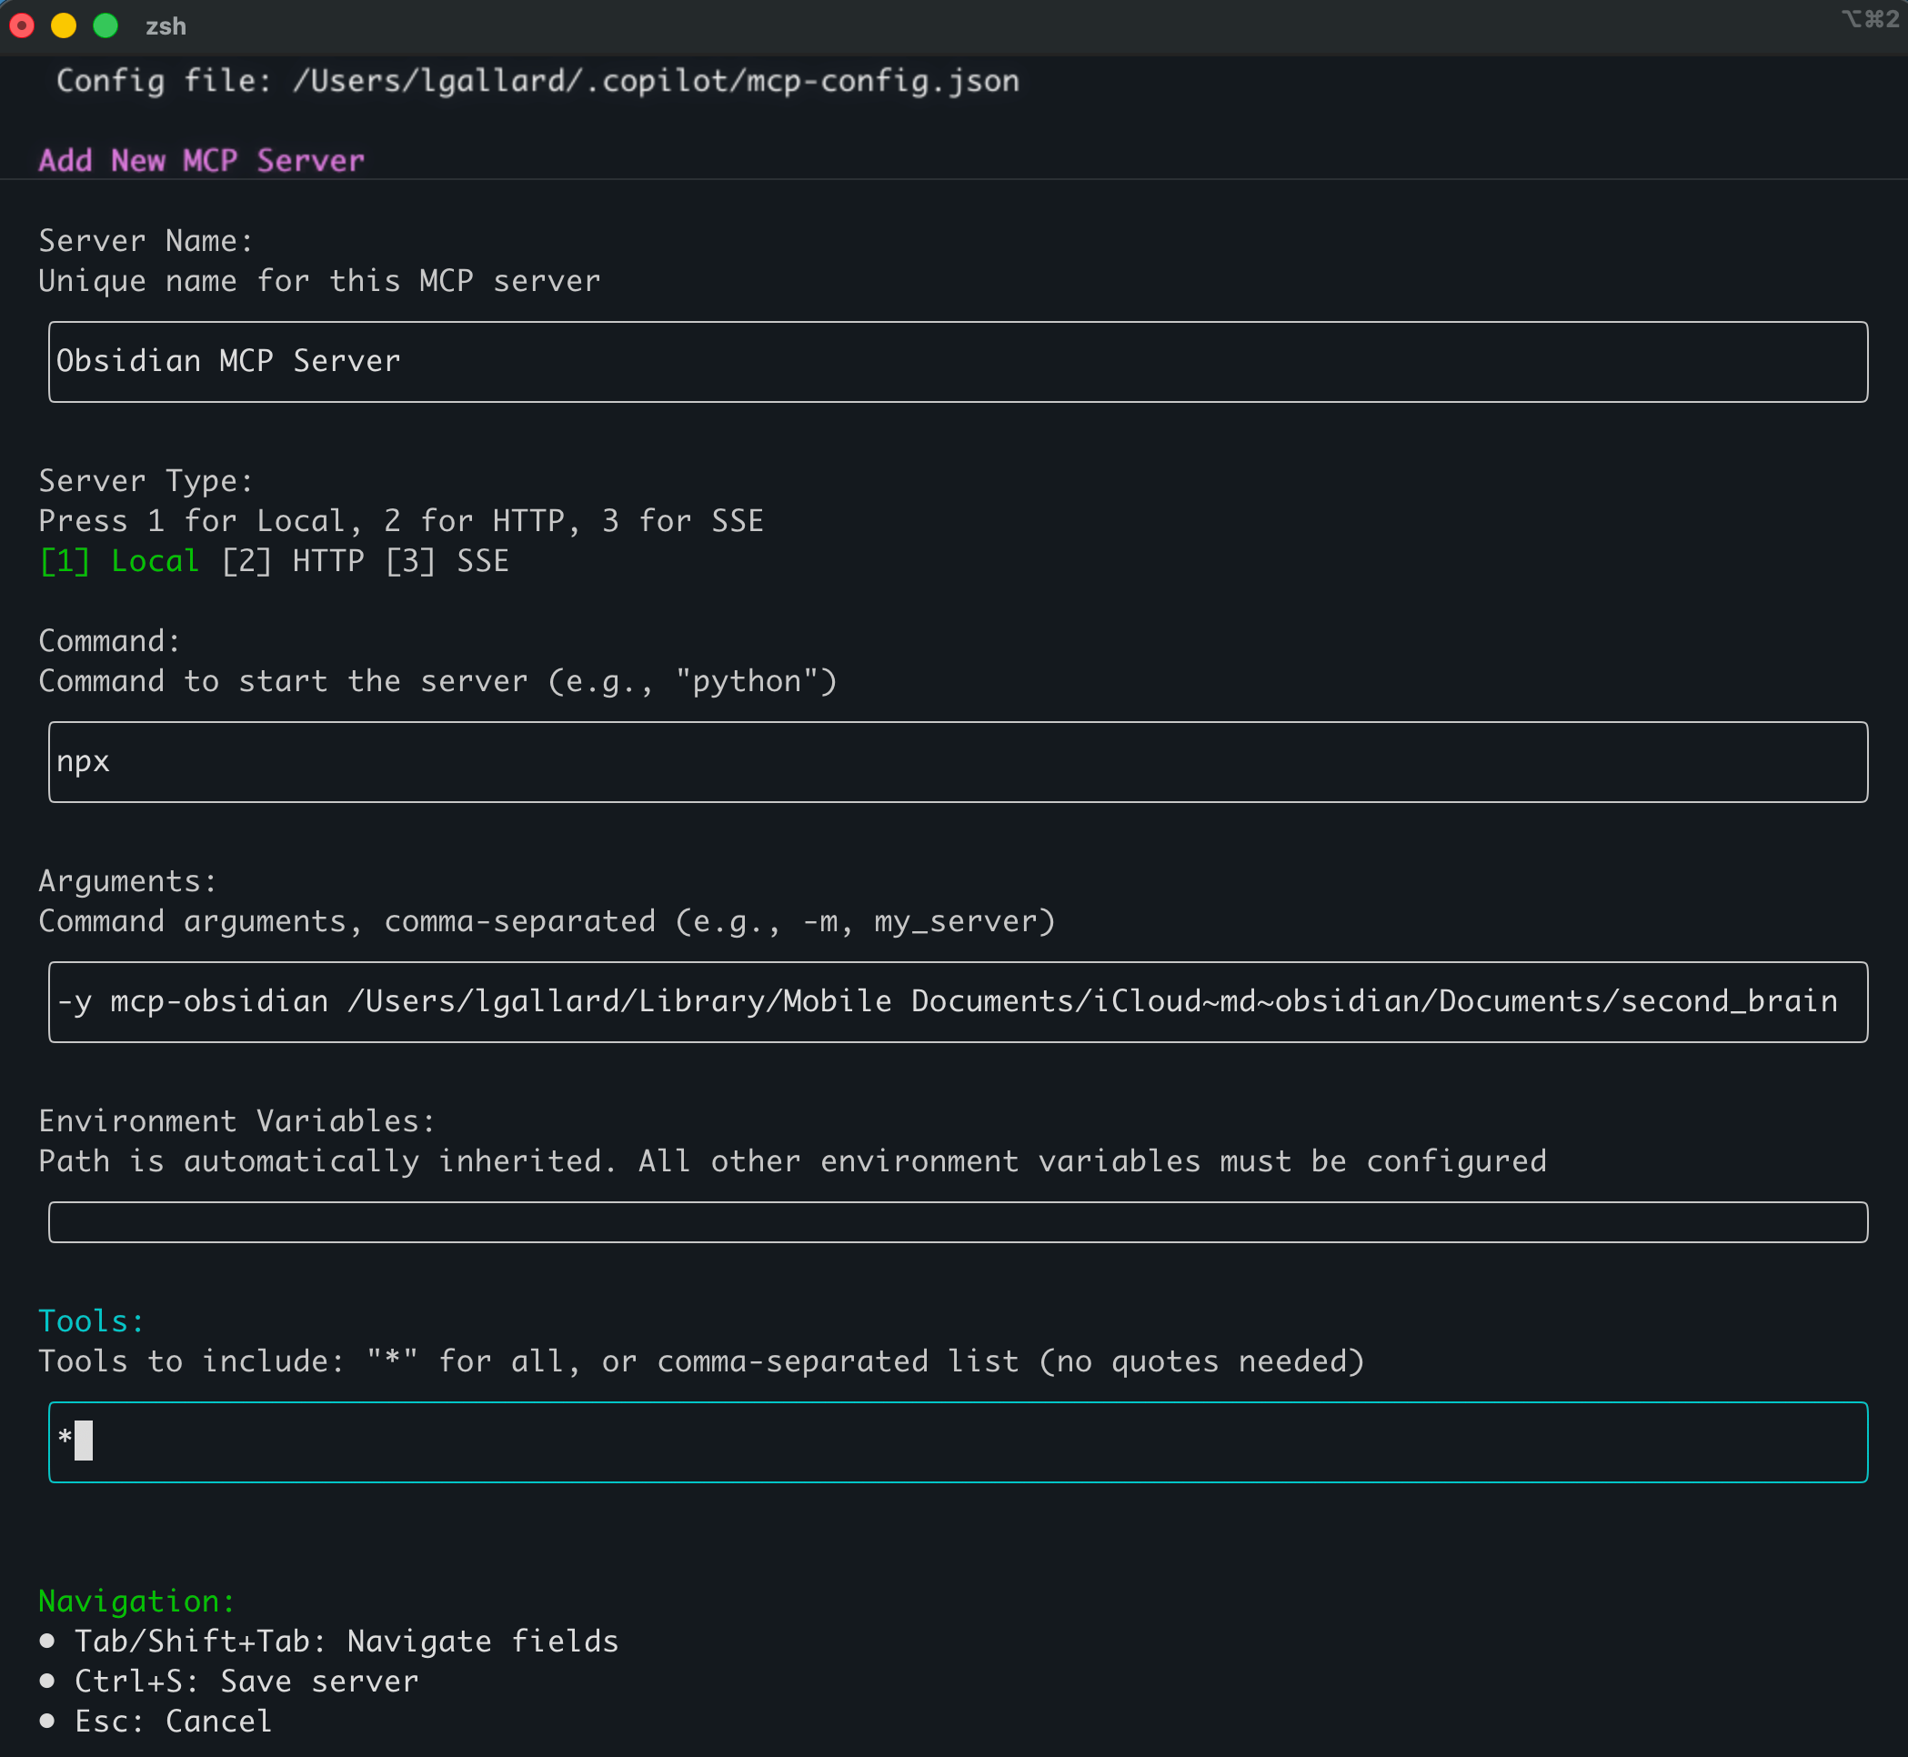Click the keyboard shortcut indicator at top right
The image size is (1908, 1757).
(1868, 20)
